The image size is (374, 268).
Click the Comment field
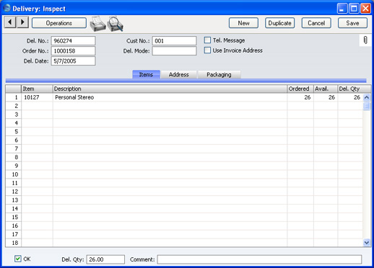[x=259, y=259]
